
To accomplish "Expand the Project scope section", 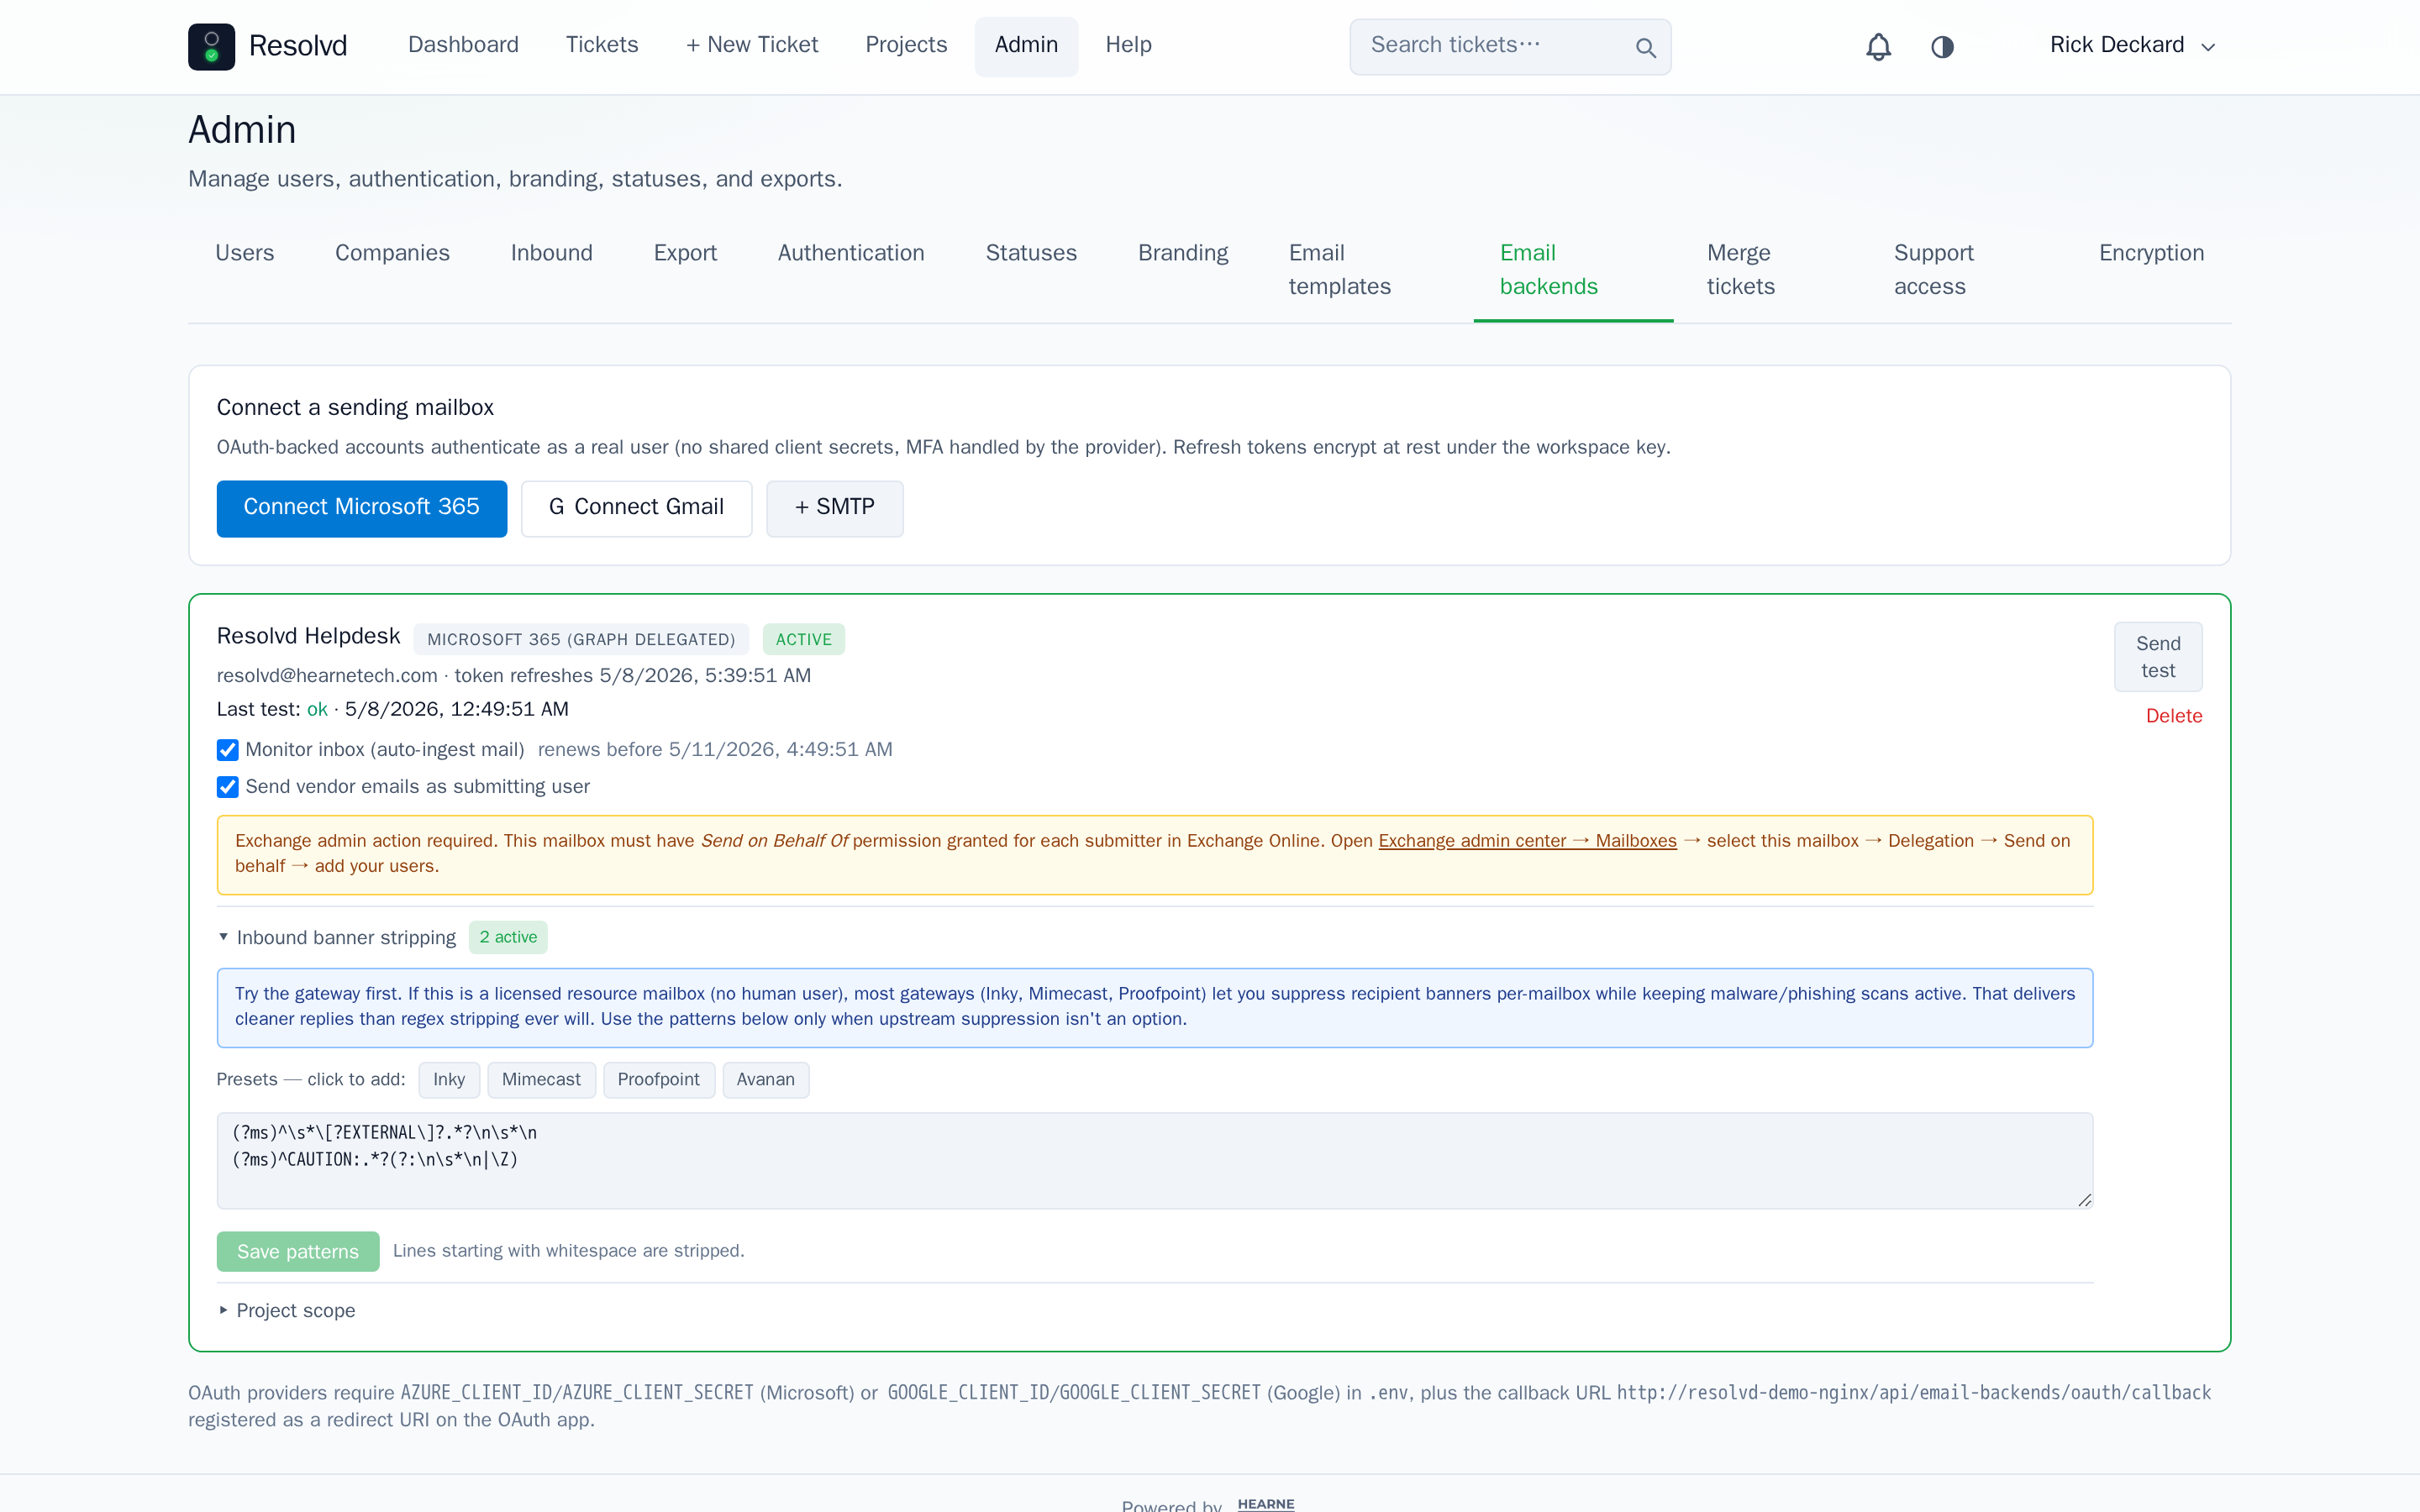I will coord(286,1310).
